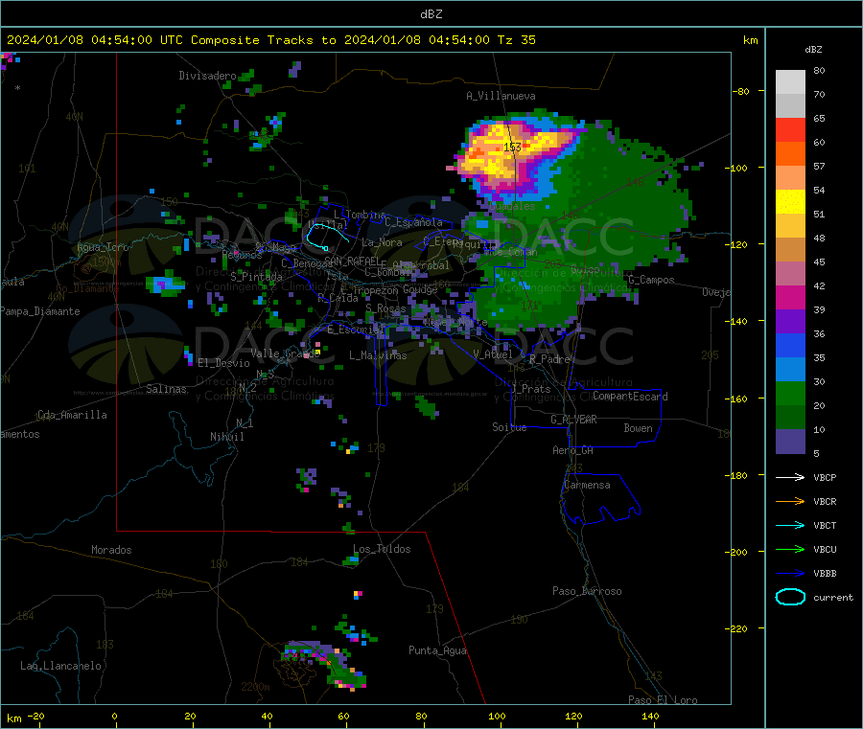Click the Cda_Amarilla map label
863x729 pixels.
72,415
